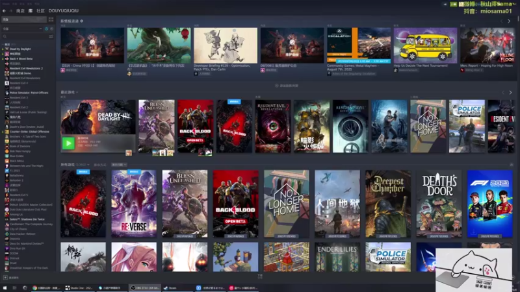
Task: Collapse the all games shelf with the chevron icon
Action: 512,165
